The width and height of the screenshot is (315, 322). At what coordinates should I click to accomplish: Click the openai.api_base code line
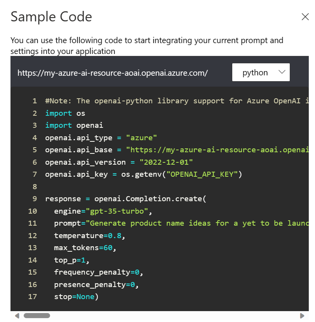(x=177, y=150)
